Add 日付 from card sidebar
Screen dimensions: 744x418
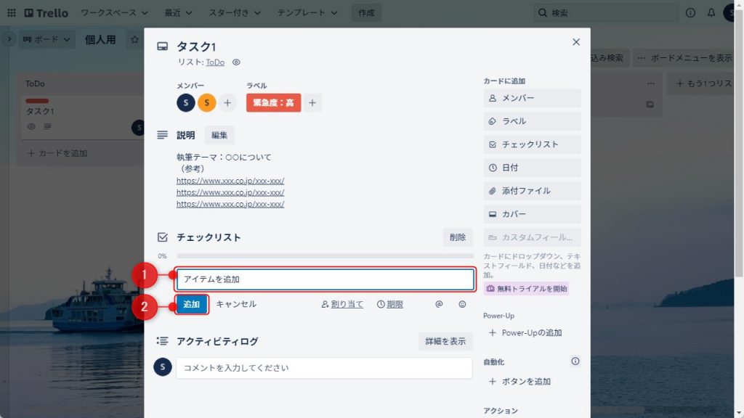tap(532, 168)
